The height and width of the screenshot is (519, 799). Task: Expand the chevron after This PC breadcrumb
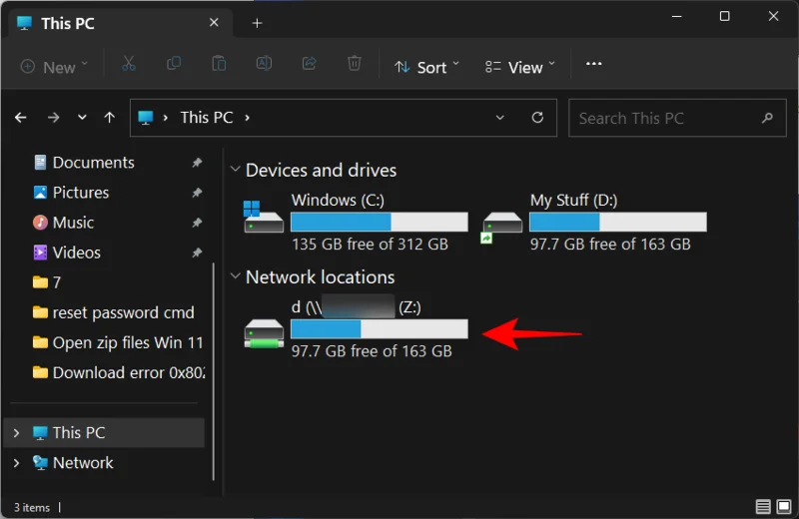pos(247,118)
